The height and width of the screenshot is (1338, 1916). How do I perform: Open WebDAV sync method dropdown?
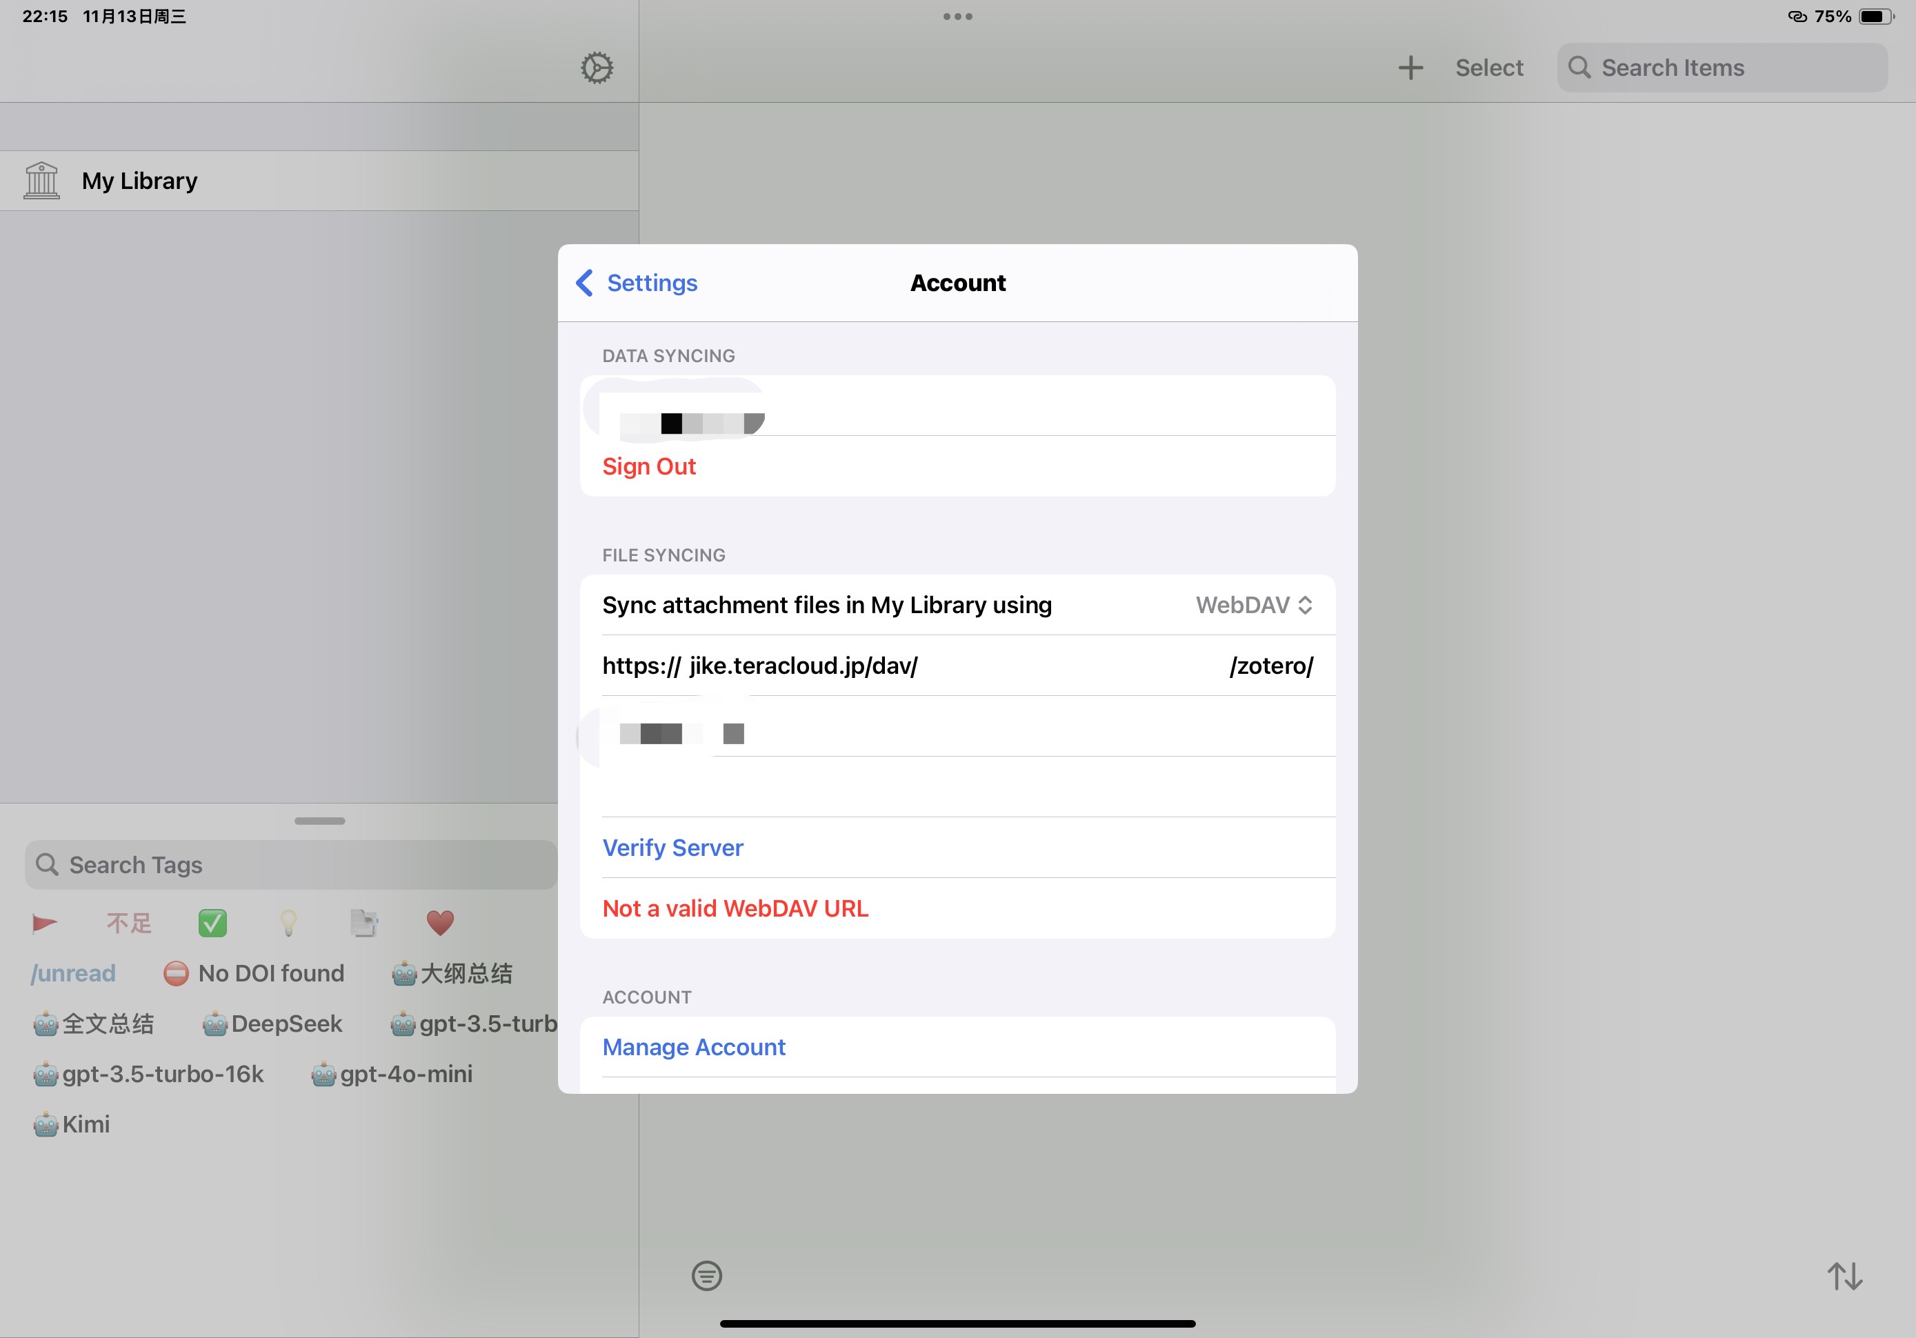tap(1253, 605)
